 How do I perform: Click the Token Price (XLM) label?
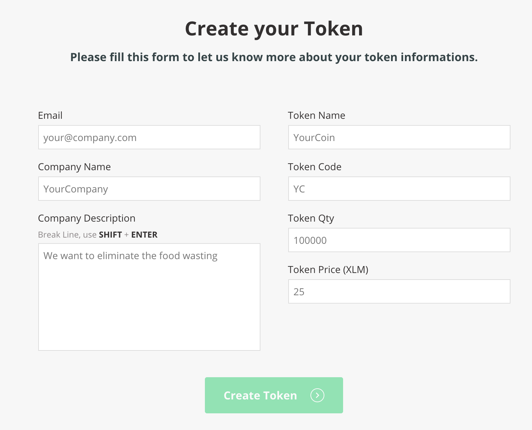pyautogui.click(x=328, y=270)
